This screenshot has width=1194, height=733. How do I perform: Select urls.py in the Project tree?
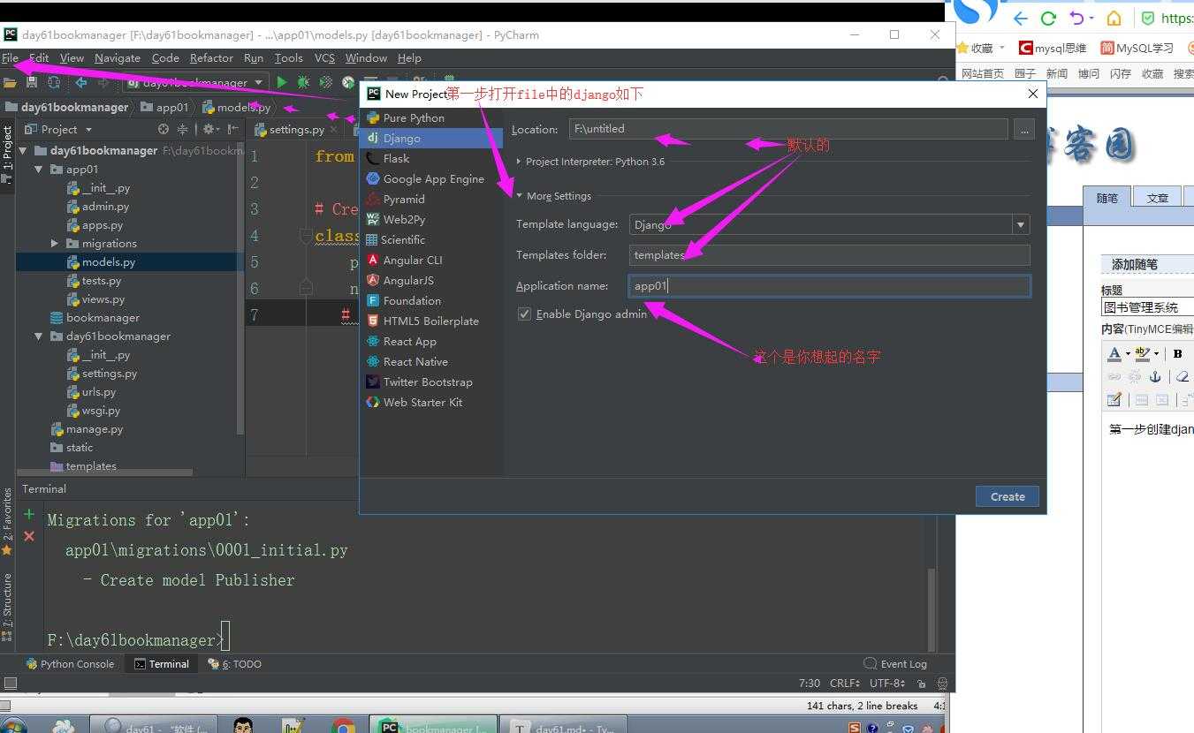(x=98, y=391)
